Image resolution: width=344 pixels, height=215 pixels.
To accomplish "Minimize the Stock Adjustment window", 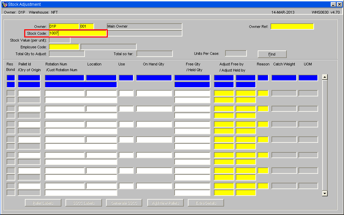I will [333, 4].
